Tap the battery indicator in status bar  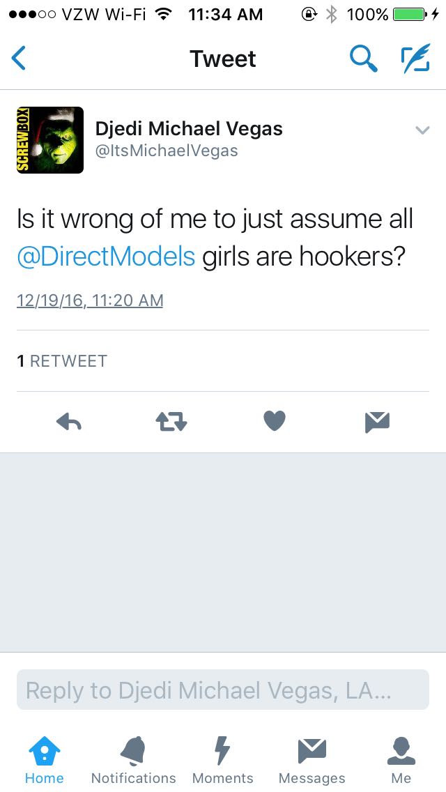coord(410,14)
